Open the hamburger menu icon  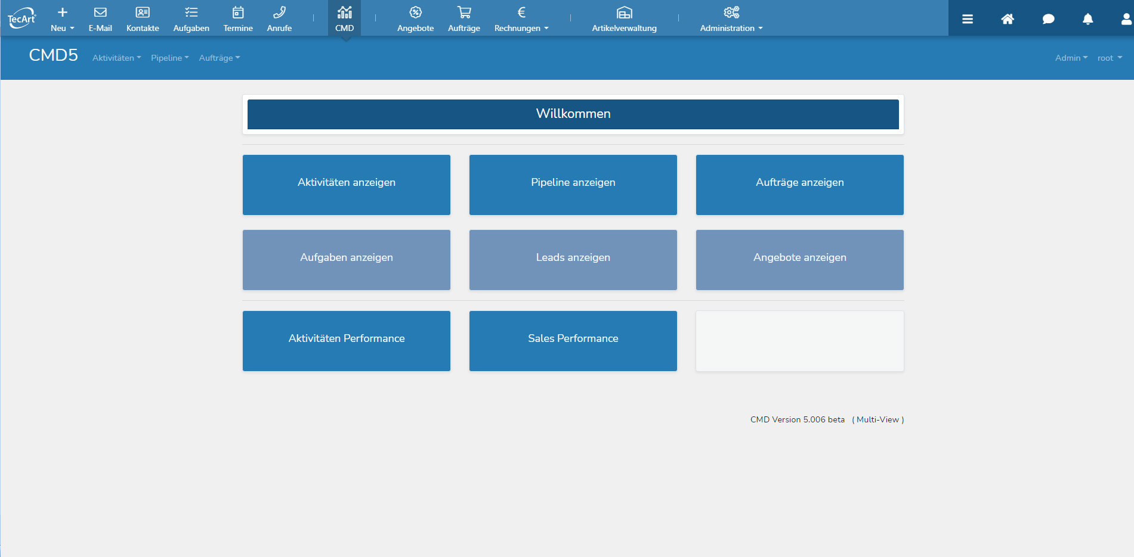968,19
